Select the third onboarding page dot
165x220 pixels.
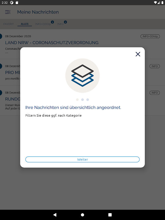tap(88, 100)
